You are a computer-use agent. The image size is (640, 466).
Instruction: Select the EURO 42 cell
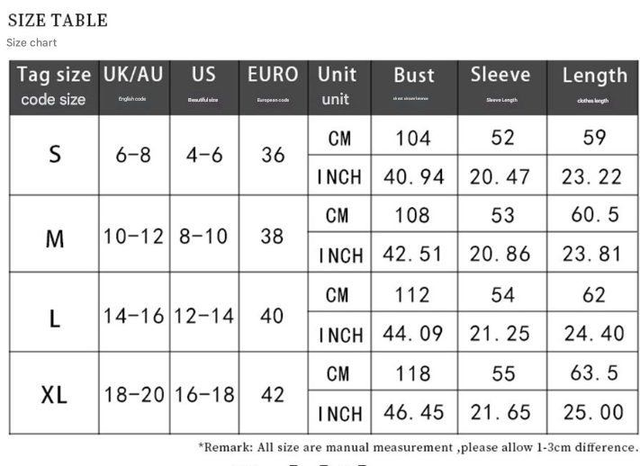[x=273, y=393]
